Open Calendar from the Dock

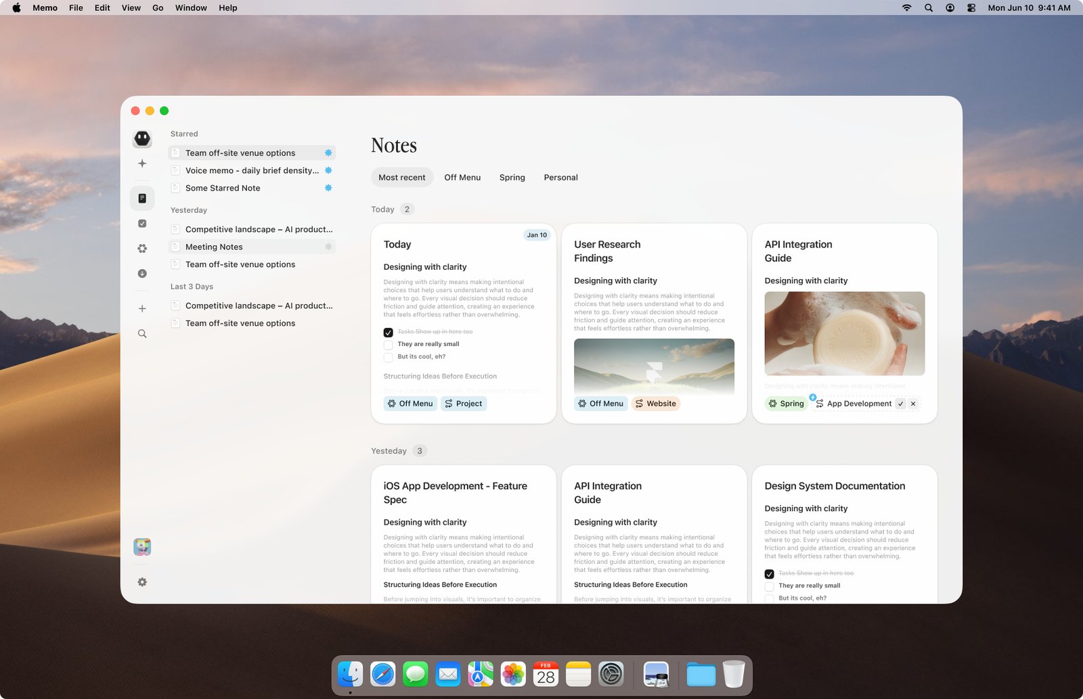coord(546,674)
